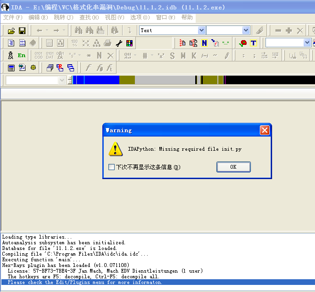
Task: Open the 跳转(J) menu
Action: [x=64, y=17]
